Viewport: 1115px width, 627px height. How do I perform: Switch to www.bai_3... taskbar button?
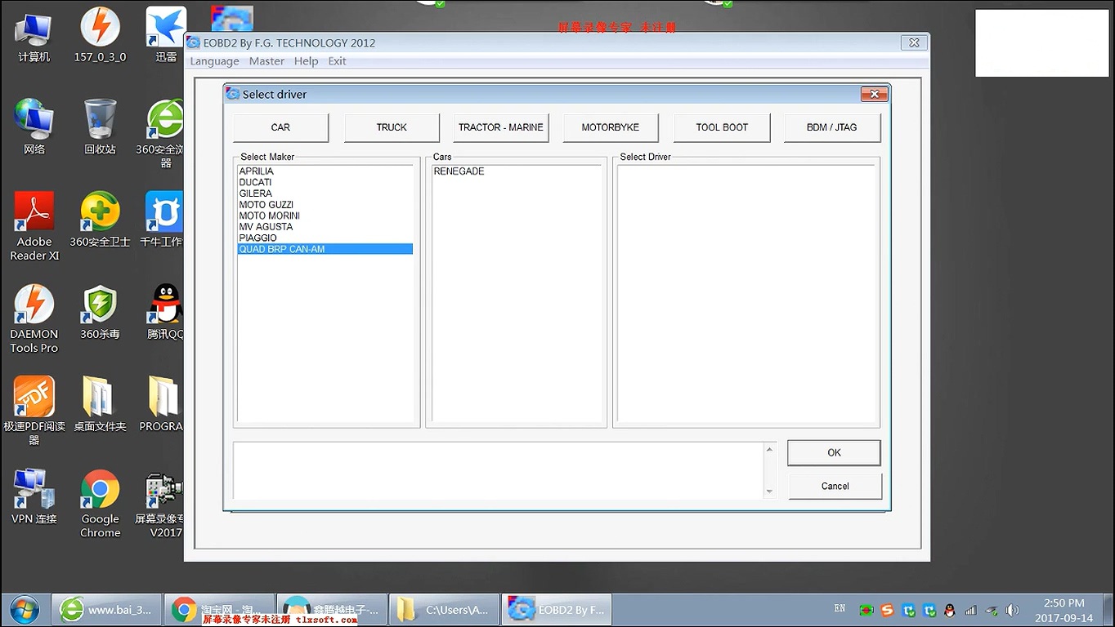coord(106,610)
